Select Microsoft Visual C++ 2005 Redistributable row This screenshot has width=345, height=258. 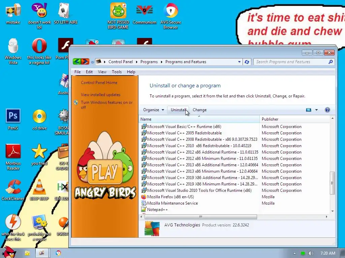[x=234, y=133]
